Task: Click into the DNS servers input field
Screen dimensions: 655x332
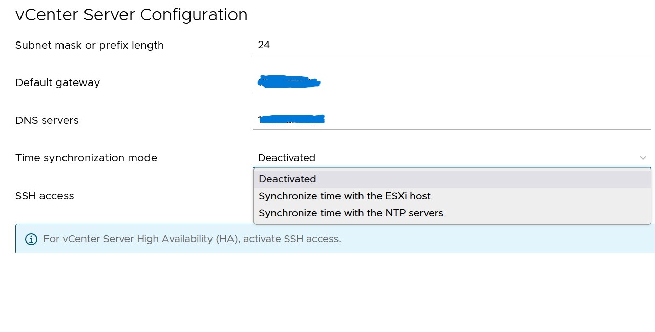Action: [x=452, y=120]
